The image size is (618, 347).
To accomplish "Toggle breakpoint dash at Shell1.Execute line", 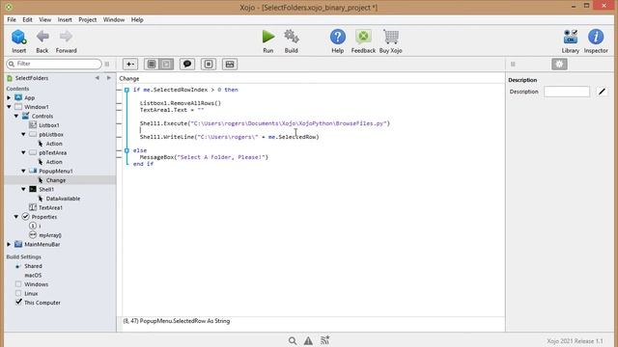I will point(119,123).
